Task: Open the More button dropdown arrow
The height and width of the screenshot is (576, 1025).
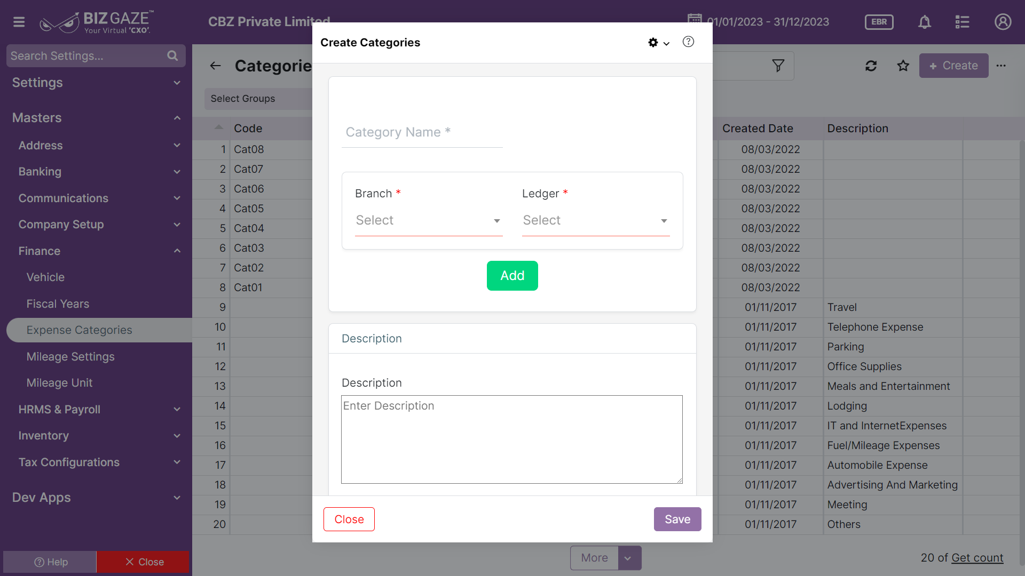Action: [x=629, y=558]
